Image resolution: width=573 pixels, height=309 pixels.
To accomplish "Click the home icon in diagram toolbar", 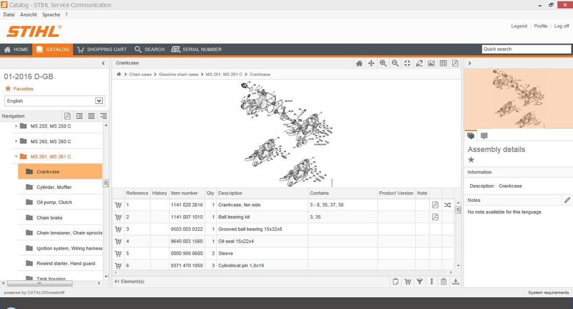I will tap(359, 64).
